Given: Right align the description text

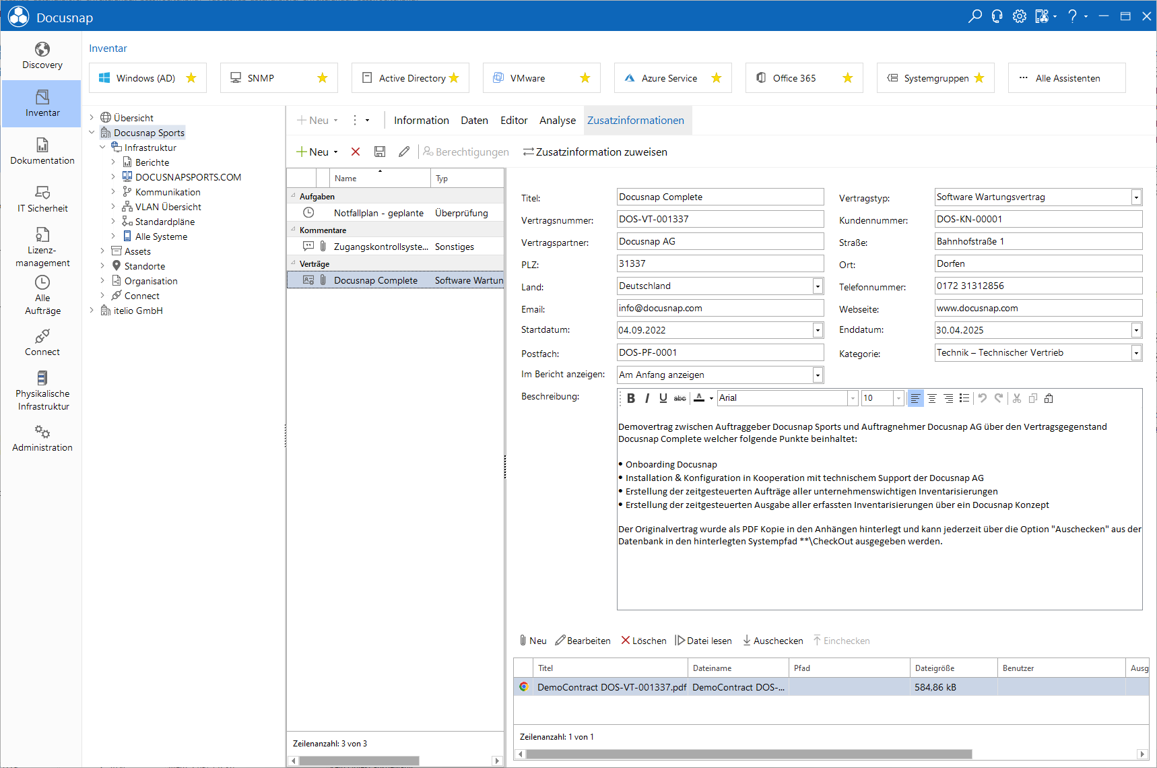Looking at the screenshot, I should [948, 398].
